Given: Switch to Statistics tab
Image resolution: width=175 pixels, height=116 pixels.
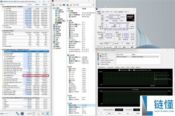Looking at the screenshot, I should pos(138,67).
